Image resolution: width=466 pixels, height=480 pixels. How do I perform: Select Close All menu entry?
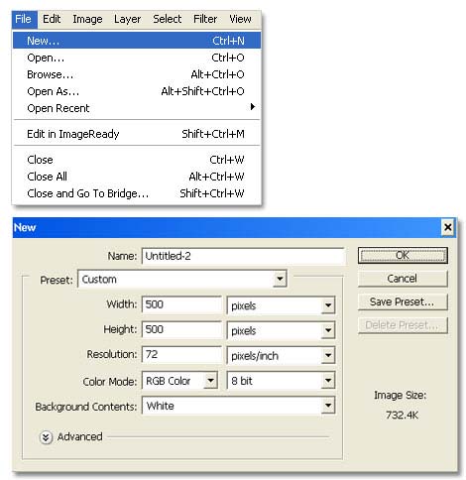pyautogui.click(x=137, y=177)
